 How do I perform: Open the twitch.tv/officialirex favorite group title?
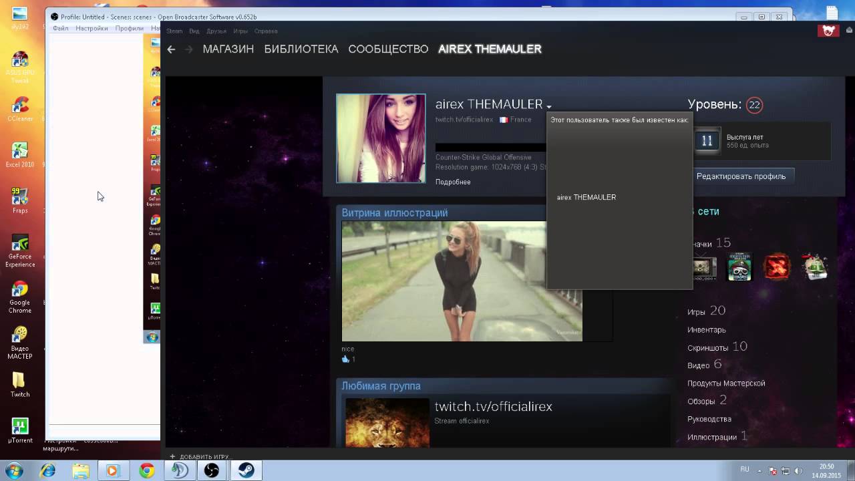tap(494, 406)
